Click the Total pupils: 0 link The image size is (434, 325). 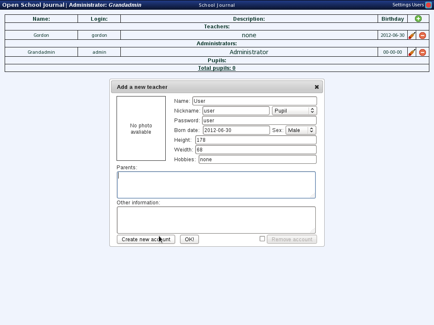coord(217,68)
